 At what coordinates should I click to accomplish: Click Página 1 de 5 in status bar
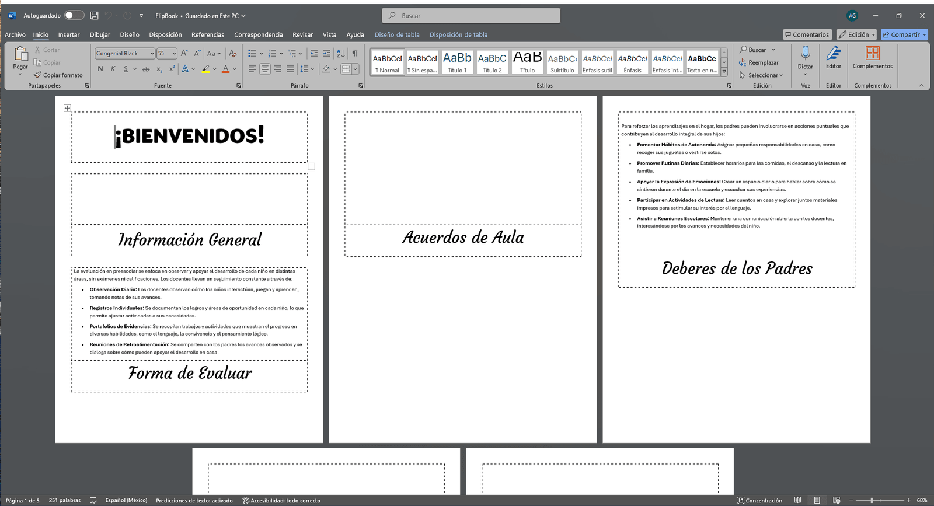pos(23,500)
